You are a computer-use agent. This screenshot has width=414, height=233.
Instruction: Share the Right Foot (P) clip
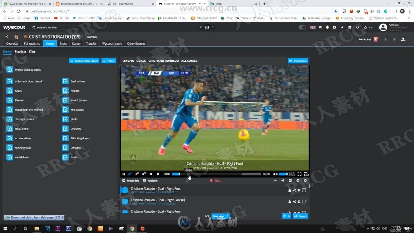[x=294, y=202]
